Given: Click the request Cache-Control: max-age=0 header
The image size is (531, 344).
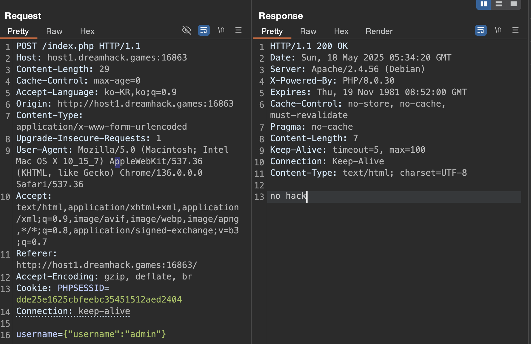Looking at the screenshot, I should 78,81.
